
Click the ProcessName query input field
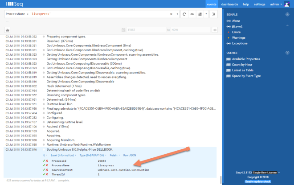pyautogui.click(x=85, y=14)
